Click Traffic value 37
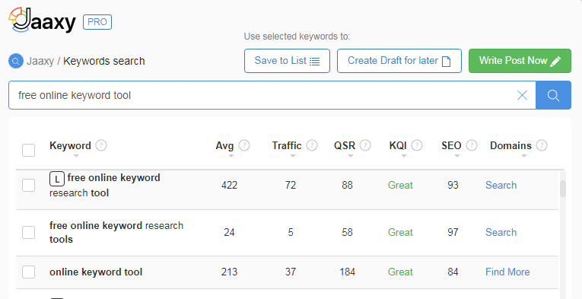The height and width of the screenshot is (299, 582). 291,272
